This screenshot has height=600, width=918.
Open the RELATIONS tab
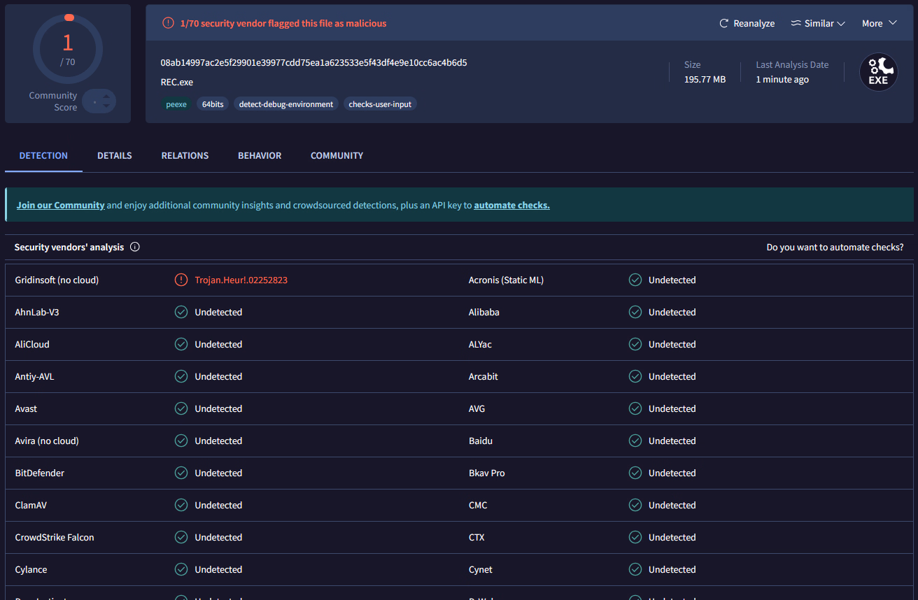[185, 155]
